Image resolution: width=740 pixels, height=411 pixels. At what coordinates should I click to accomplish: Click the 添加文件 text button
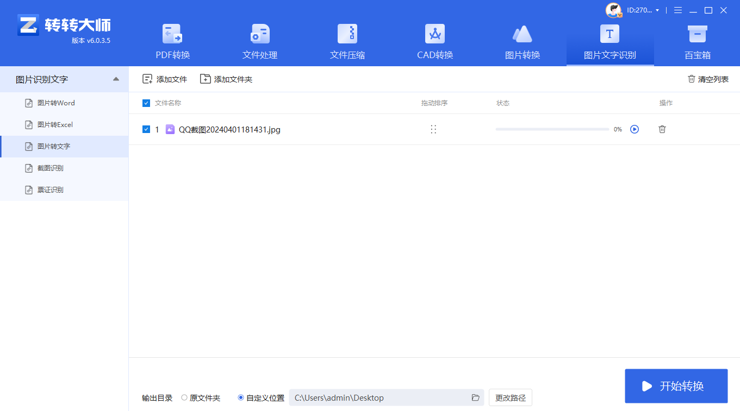point(172,79)
